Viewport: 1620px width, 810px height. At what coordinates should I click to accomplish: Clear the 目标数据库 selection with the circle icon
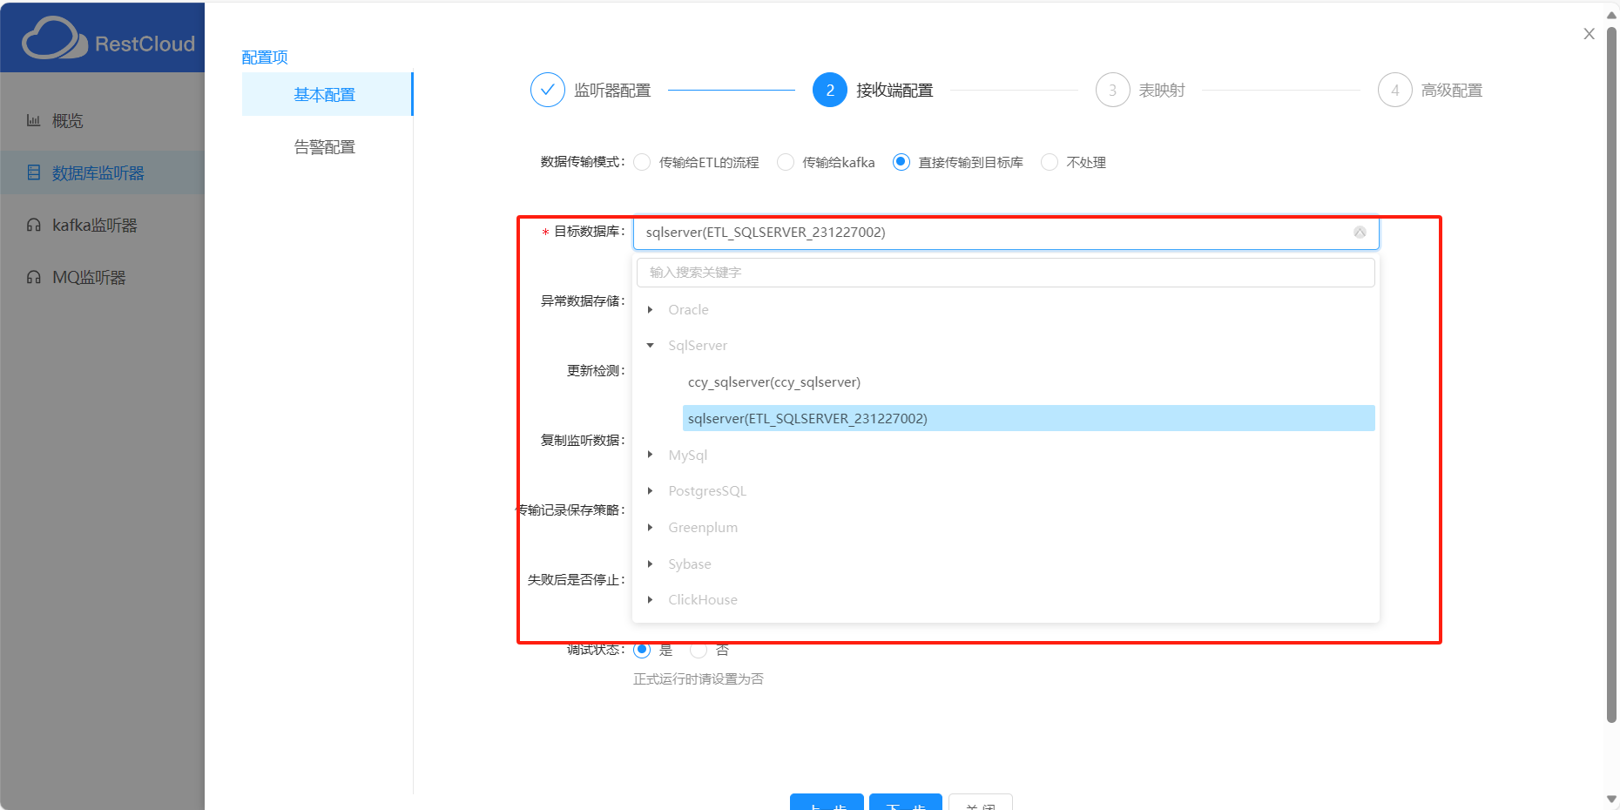1360,233
